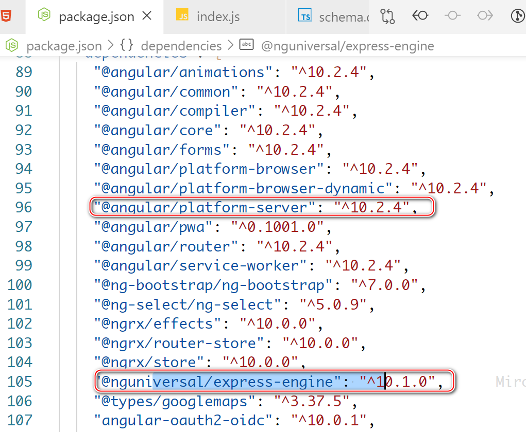
Task: Open the git graph icon at far right
Action: pos(518,16)
